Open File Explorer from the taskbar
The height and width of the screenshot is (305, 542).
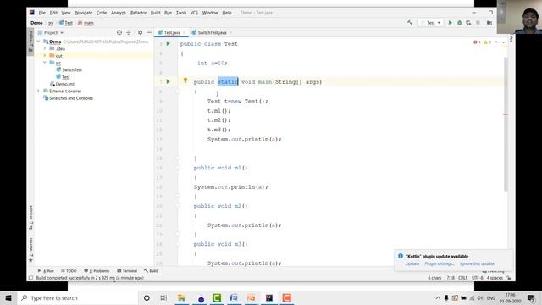[181, 297]
